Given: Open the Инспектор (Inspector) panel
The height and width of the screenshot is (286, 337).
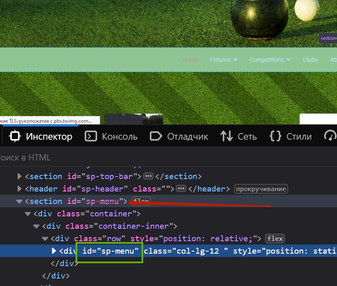Looking at the screenshot, I should tap(41, 136).
